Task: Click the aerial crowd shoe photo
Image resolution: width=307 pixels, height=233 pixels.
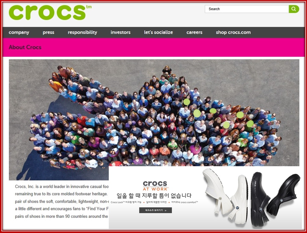Action: (154, 113)
